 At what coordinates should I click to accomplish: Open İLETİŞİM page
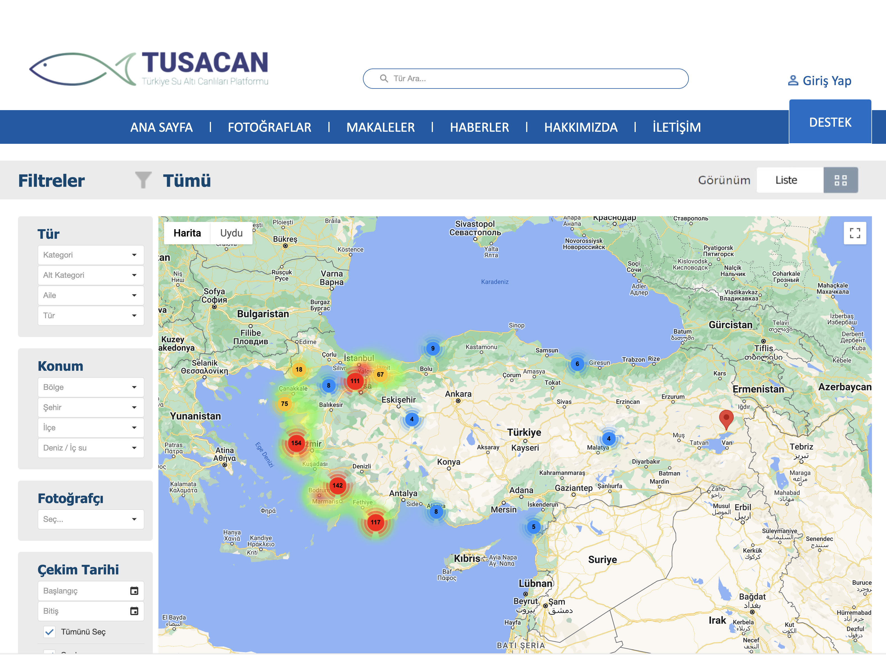(x=677, y=127)
